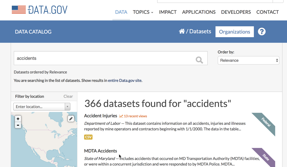Open the DATA nav menu item

coord(121,12)
